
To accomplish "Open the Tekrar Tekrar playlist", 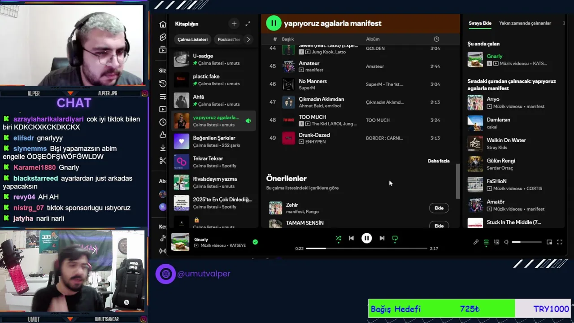I will click(213, 162).
